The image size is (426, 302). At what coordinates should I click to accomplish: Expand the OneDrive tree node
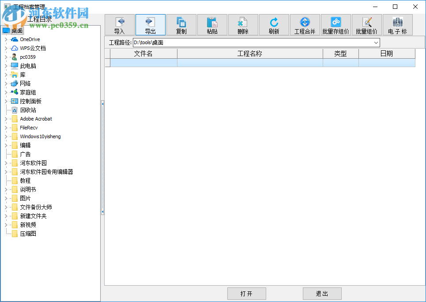6,39
